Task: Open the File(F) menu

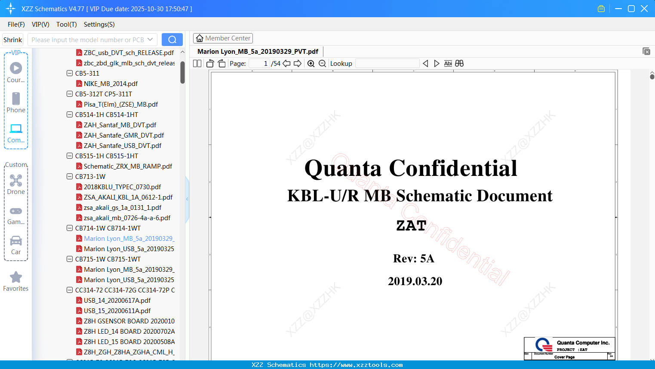Action: click(x=16, y=25)
